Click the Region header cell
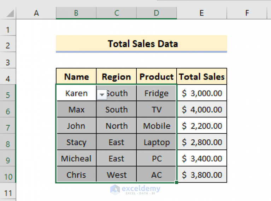 click(x=116, y=77)
